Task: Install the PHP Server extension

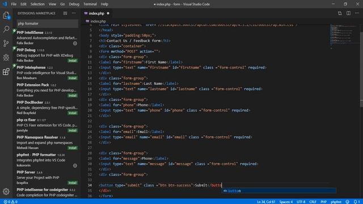Action: click(x=73, y=183)
